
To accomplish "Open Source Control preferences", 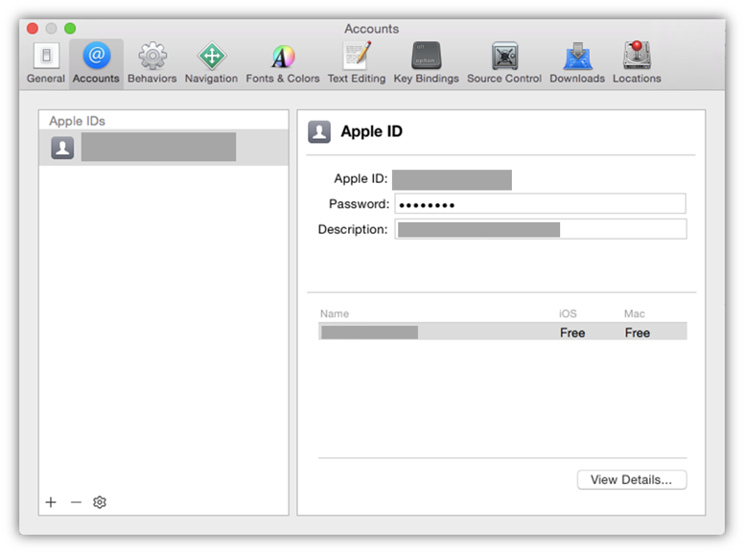I will [504, 63].
